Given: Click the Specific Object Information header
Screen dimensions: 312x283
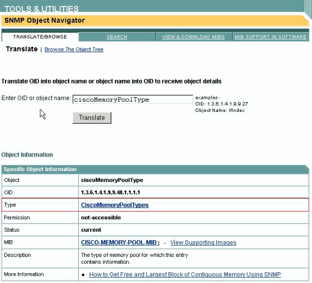Looking at the screenshot, I should [40, 169].
